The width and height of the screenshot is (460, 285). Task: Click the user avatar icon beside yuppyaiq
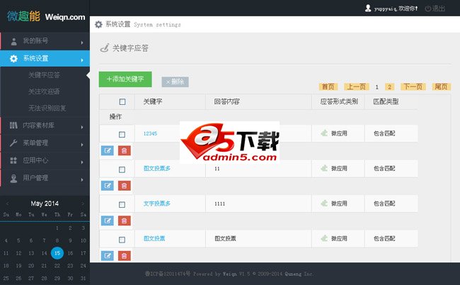click(368, 9)
